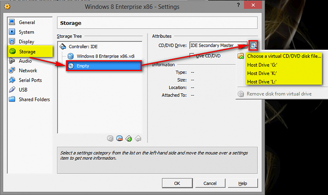Select Host Drive 'G:' from the menu
The height and width of the screenshot is (195, 328).
262,65
